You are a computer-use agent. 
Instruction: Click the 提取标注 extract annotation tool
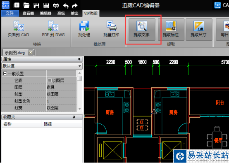[x=171, y=29]
